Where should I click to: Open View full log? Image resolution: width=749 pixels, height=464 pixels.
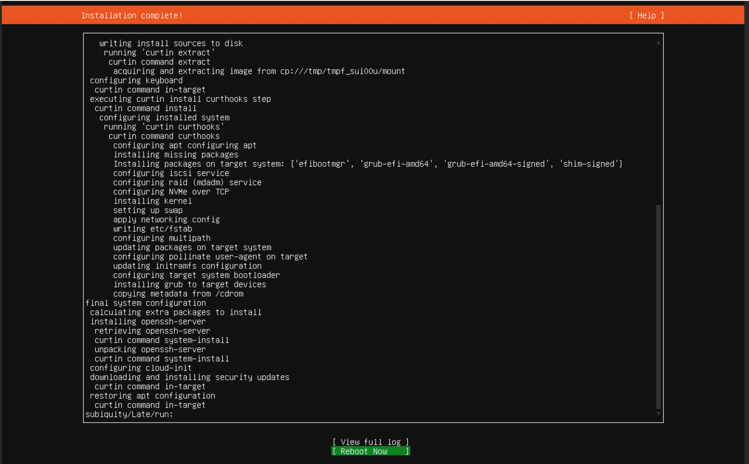point(370,442)
